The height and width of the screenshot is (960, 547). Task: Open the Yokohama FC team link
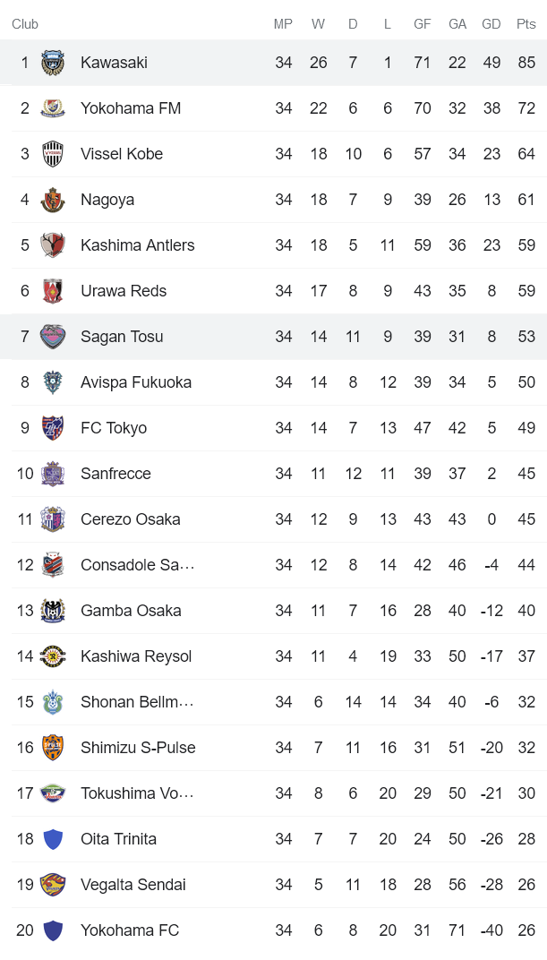coord(130,930)
